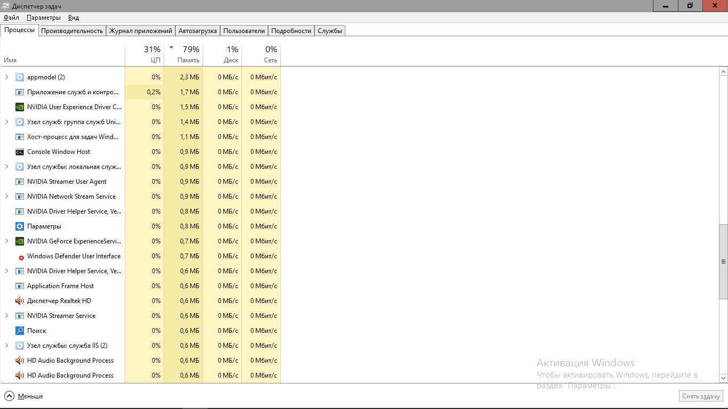This screenshot has width=728, height=409.
Task: Open the Автозагрузка tab
Action: point(198,31)
